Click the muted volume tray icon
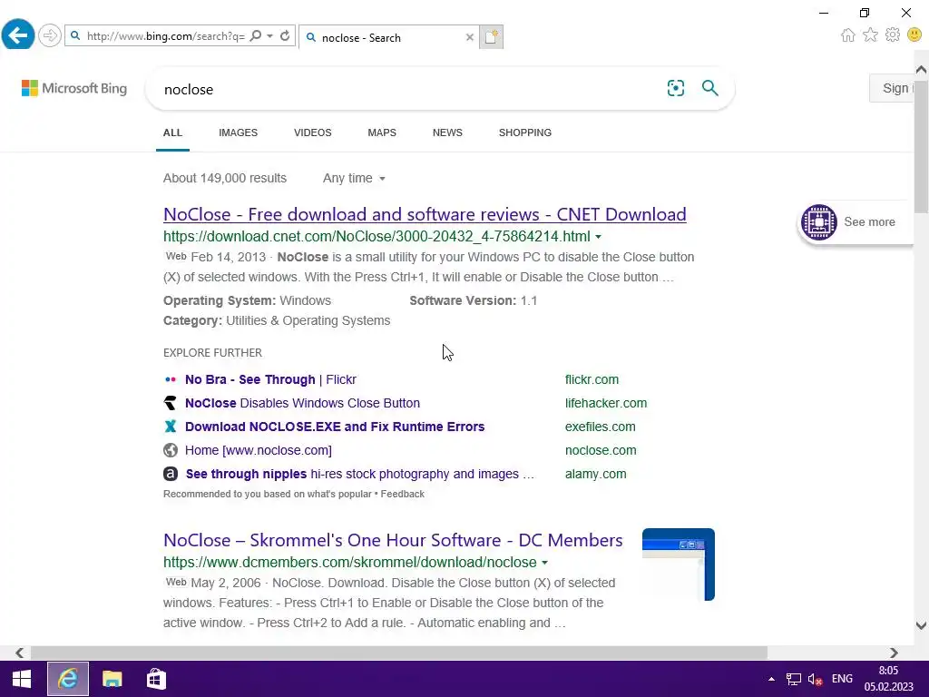 [x=816, y=679]
